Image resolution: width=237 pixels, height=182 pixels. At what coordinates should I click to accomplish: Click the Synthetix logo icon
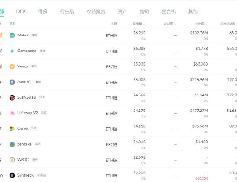12,175
